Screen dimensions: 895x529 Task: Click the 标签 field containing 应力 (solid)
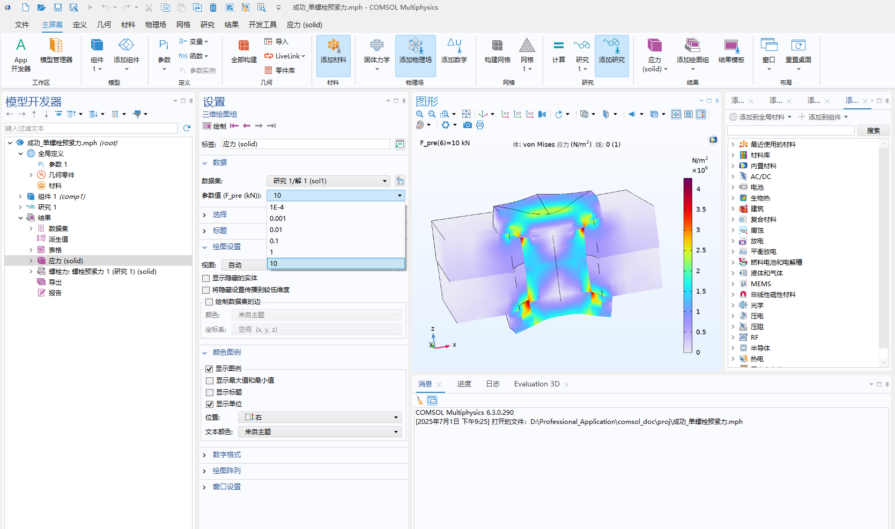(306, 144)
